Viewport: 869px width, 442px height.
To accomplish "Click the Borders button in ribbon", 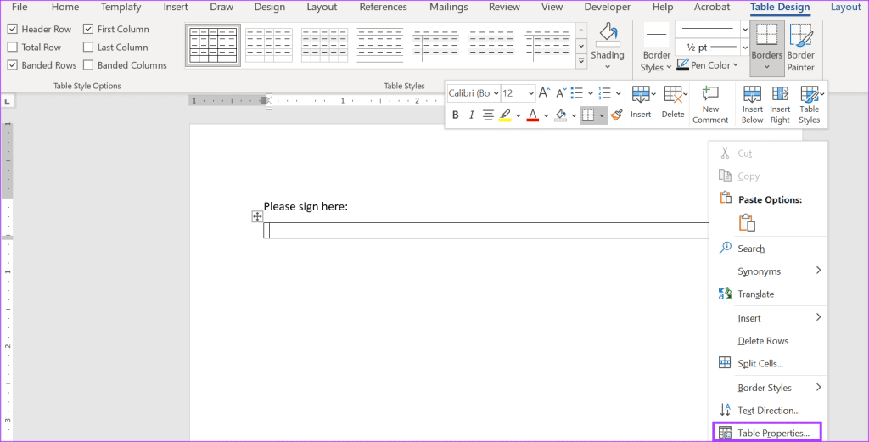I will (767, 48).
